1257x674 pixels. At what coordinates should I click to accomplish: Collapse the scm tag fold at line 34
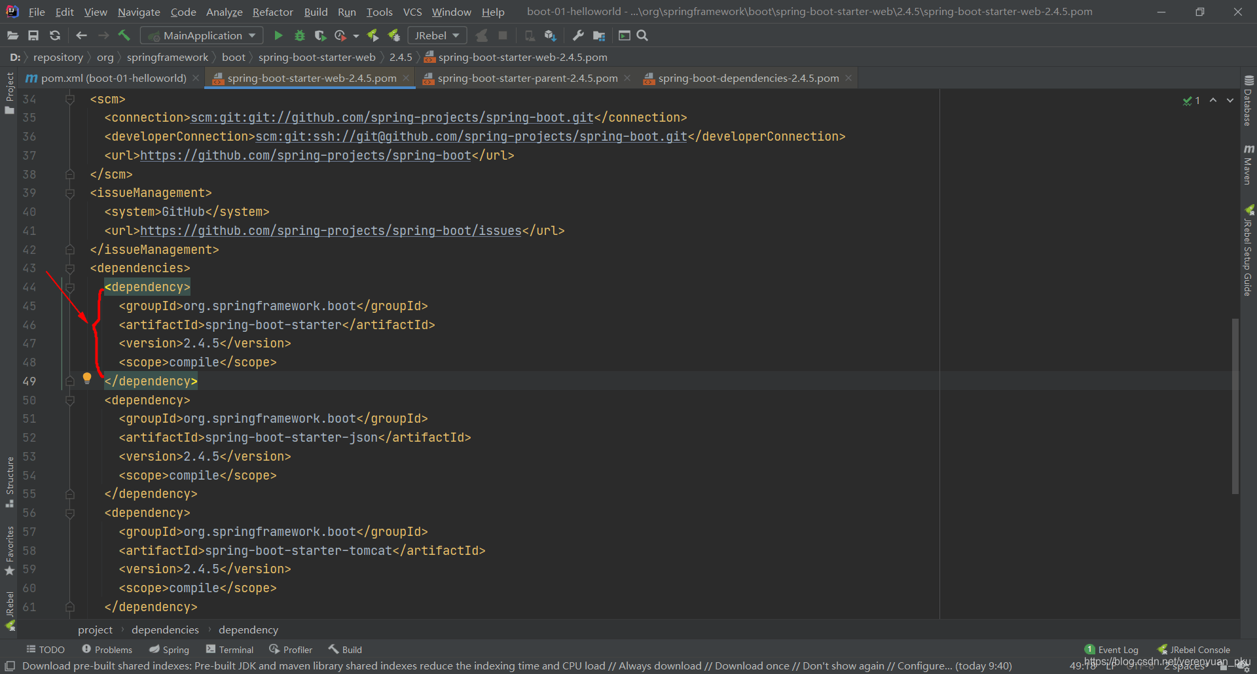69,99
